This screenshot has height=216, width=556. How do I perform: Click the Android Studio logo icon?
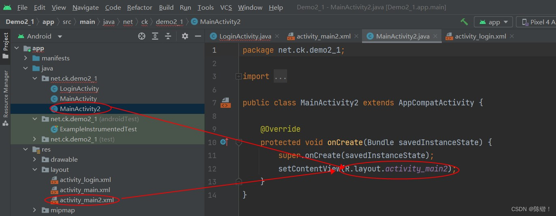[x=7, y=7]
